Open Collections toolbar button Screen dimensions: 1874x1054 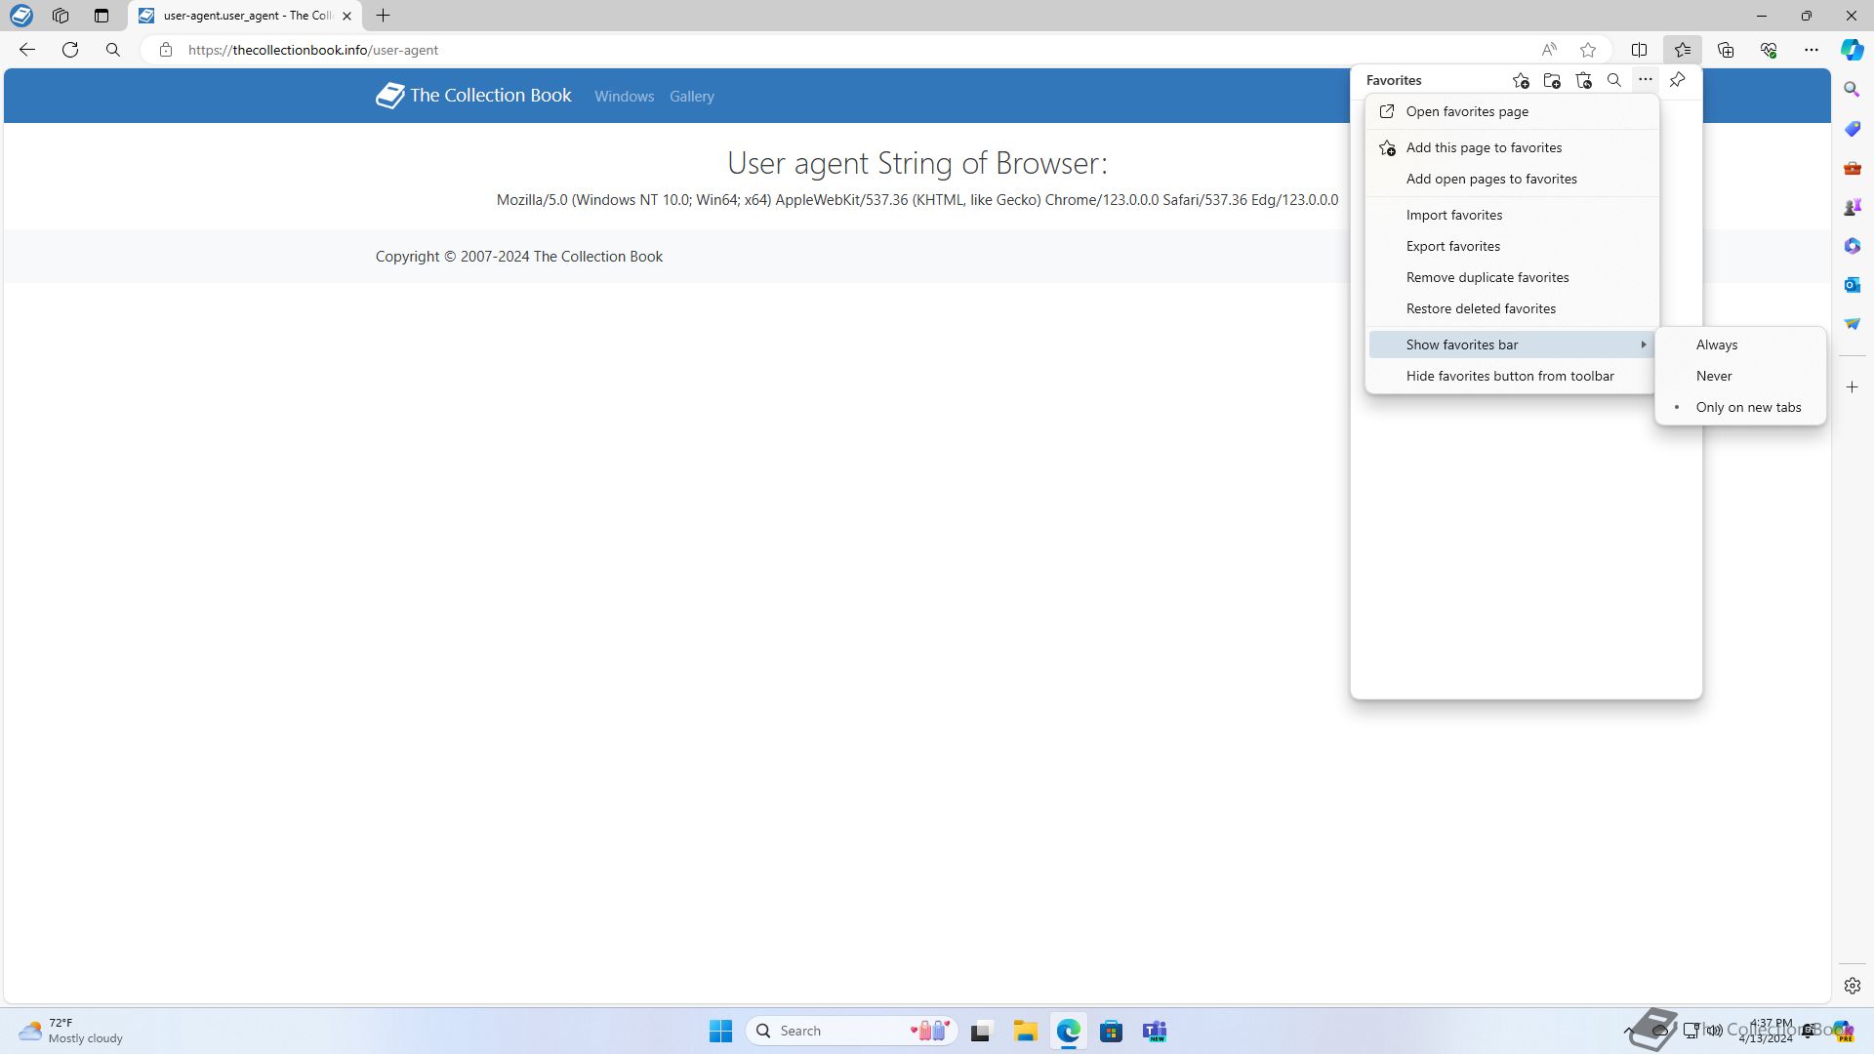pos(1726,50)
